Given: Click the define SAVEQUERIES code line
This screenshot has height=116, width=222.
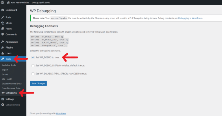Looking at the screenshot, I should click(x=49, y=46).
